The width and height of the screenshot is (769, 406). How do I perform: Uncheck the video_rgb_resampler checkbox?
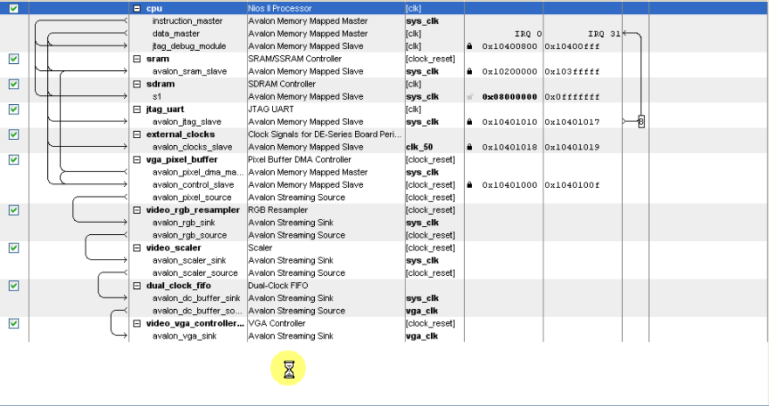tap(13, 210)
